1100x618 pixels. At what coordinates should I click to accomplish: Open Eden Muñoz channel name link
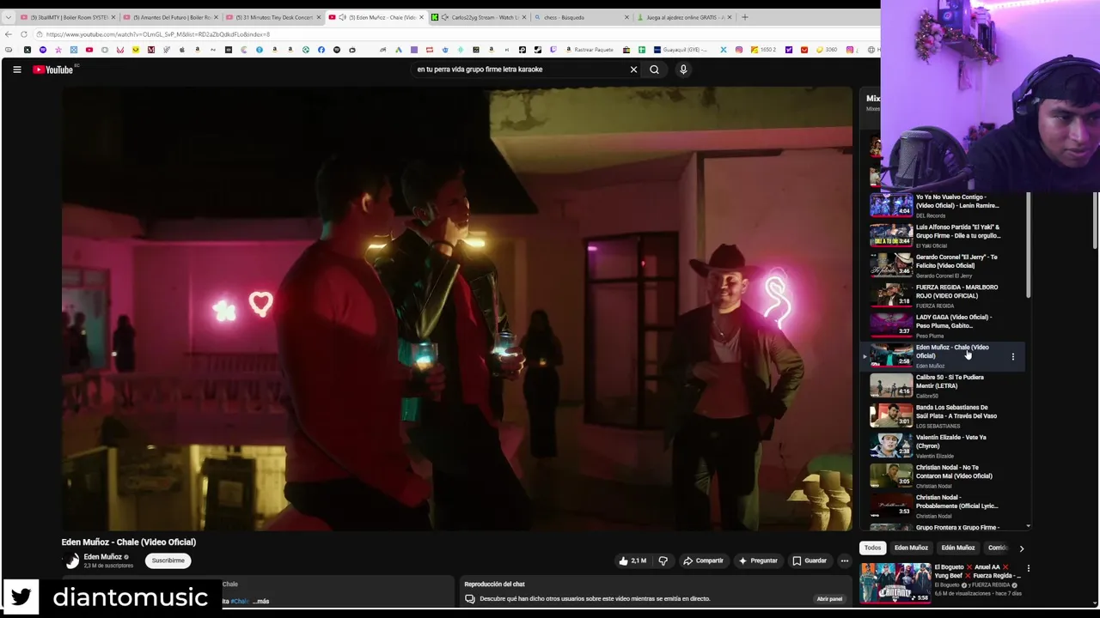(102, 557)
